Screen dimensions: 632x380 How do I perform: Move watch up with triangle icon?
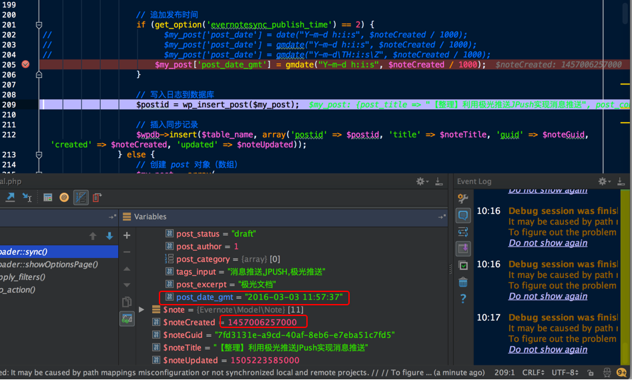point(127,269)
